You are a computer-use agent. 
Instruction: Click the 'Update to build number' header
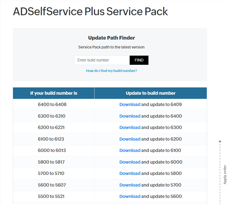click(x=151, y=93)
